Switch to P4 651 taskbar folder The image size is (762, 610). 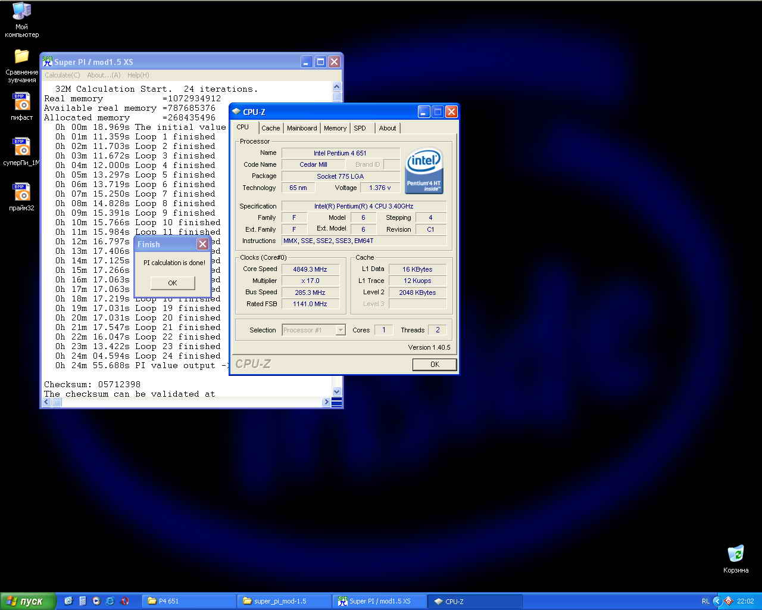[x=189, y=601]
